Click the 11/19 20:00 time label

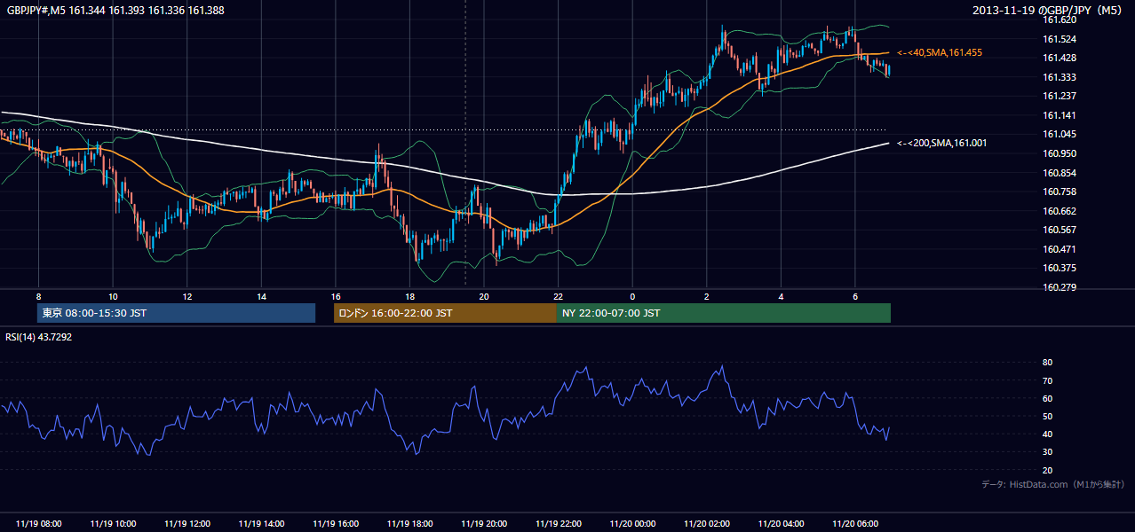(484, 523)
